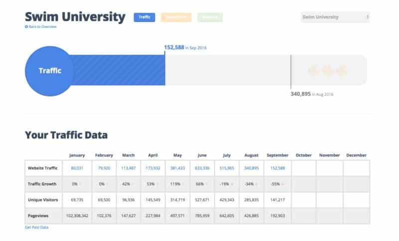Click January unique visitors 69,735

pyautogui.click(x=77, y=200)
